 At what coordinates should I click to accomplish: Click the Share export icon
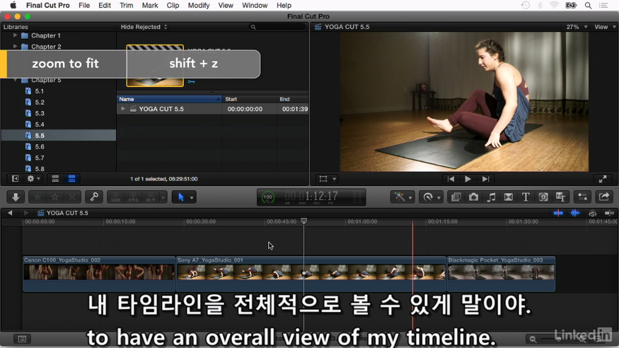click(604, 197)
